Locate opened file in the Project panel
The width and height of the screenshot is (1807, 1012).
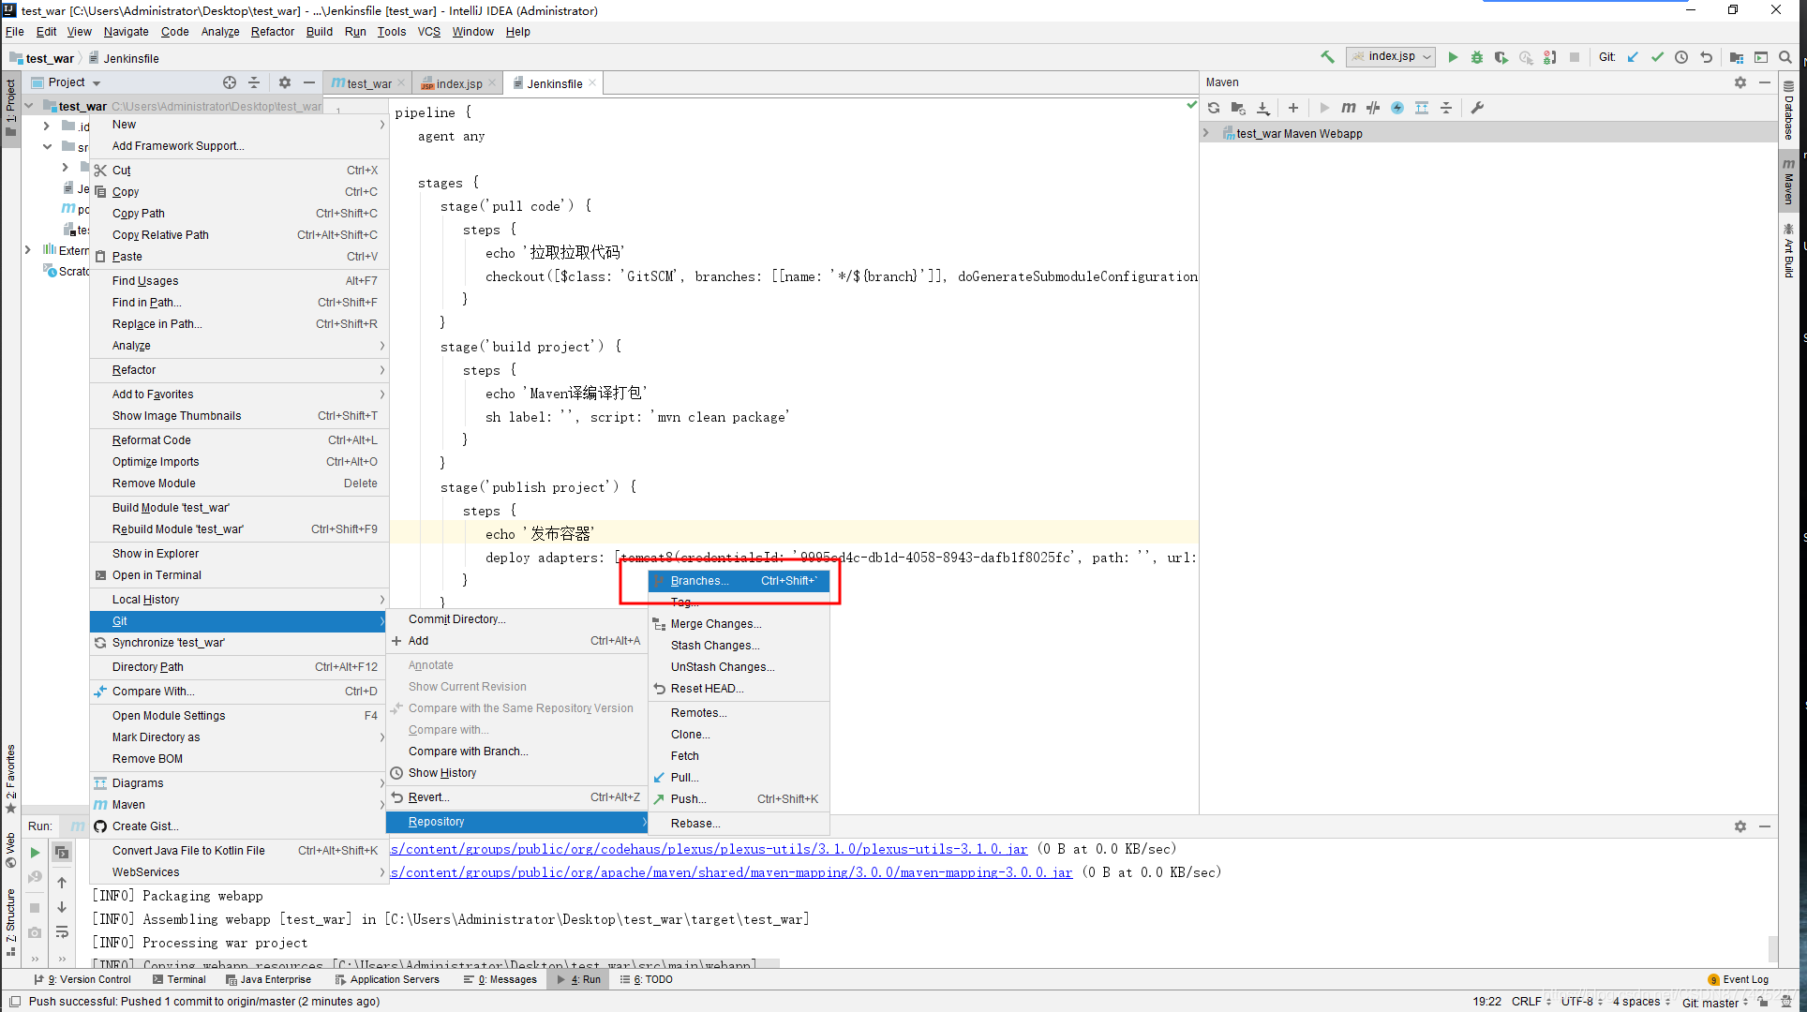pos(230,82)
